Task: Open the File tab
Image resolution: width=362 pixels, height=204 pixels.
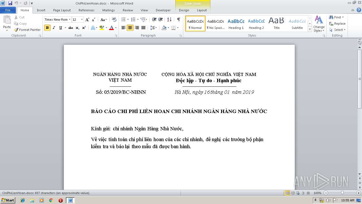Action: 8,10
